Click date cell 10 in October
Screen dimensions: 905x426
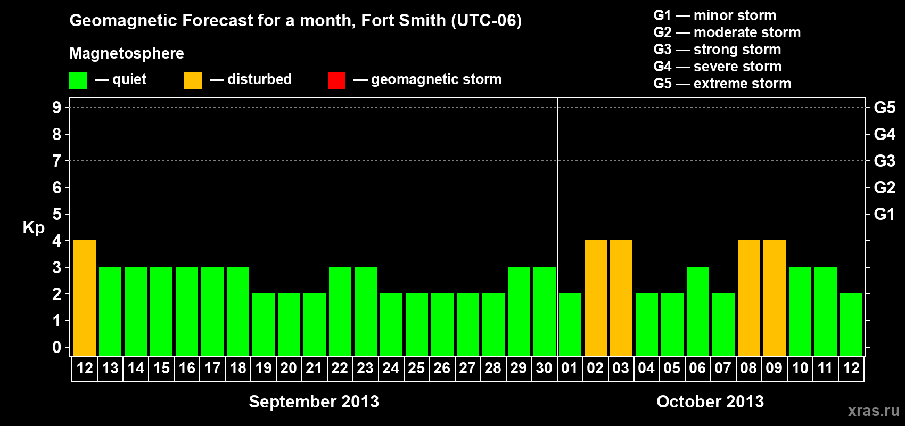coord(800,368)
